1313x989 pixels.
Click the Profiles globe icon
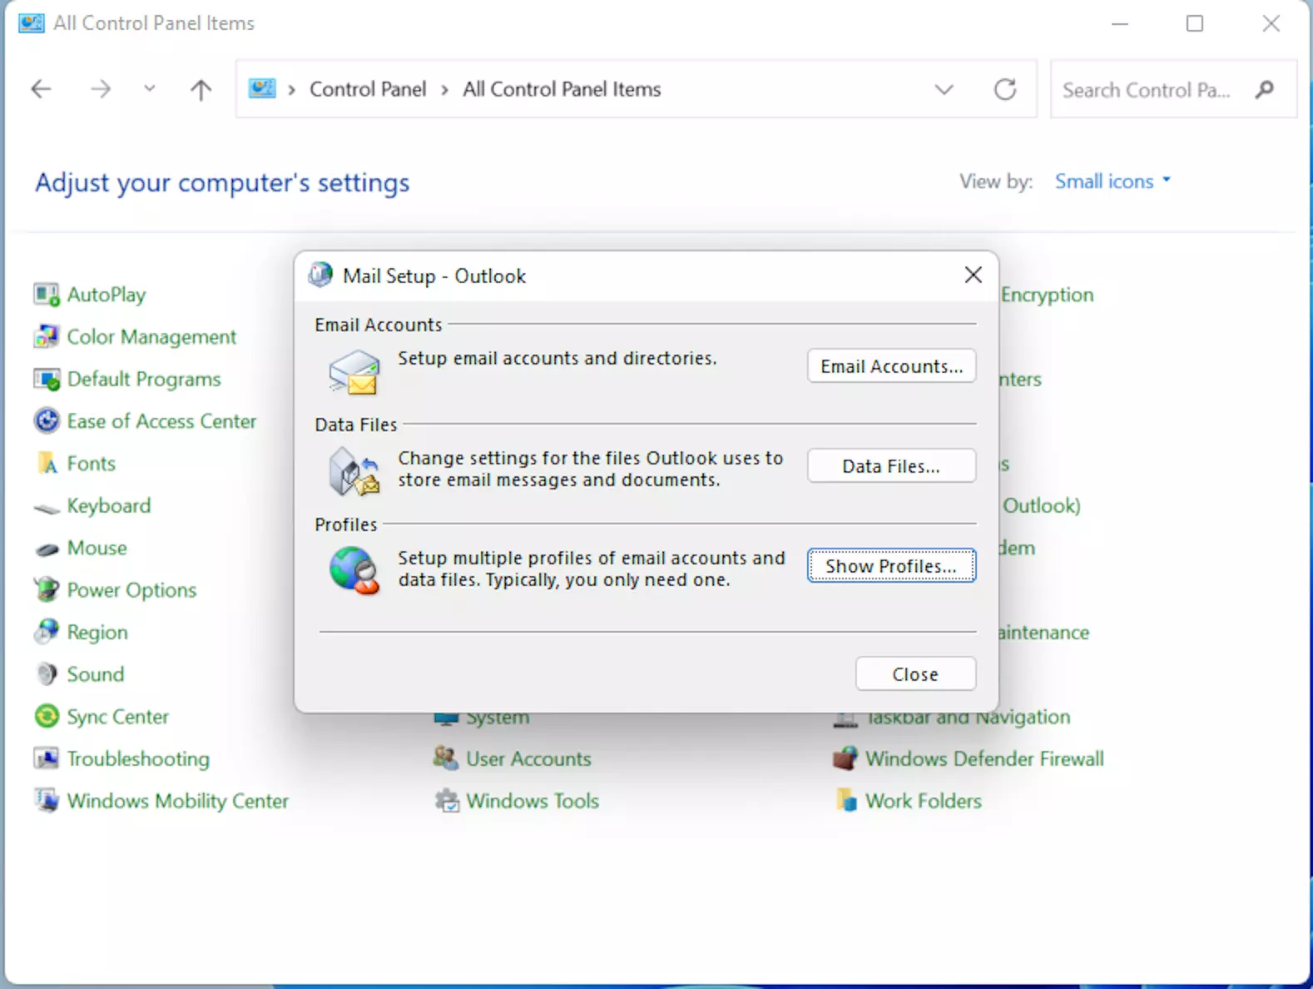point(354,570)
